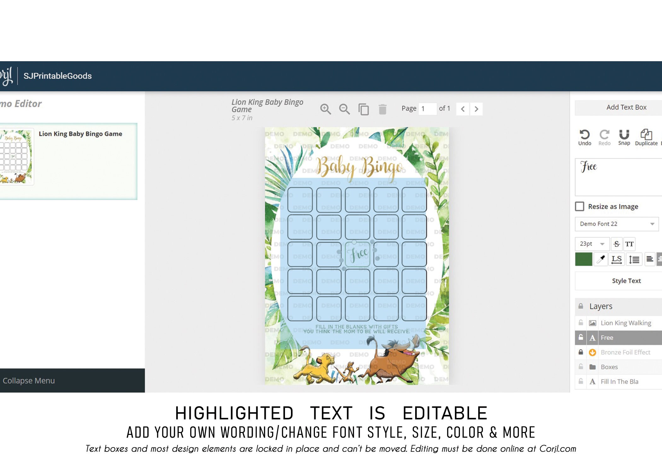Image resolution: width=662 pixels, height=473 pixels.
Task: Toggle lock on Fill In The Bla layer
Action: [581, 381]
